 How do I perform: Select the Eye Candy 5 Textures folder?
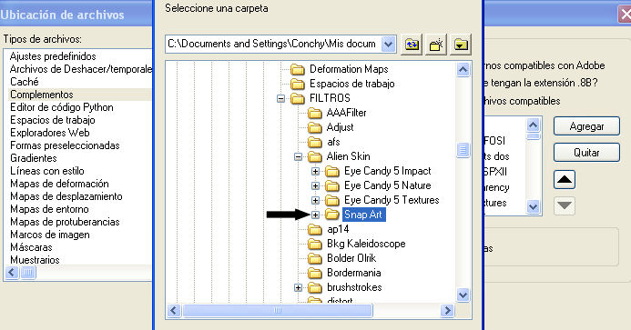point(392,200)
